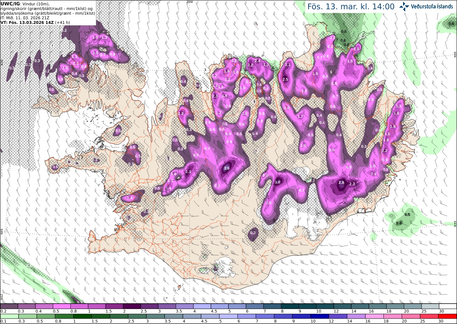The image size is (457, 324).
Task: Pick upper-row legend swatch above 0.2
Action: 9,306
